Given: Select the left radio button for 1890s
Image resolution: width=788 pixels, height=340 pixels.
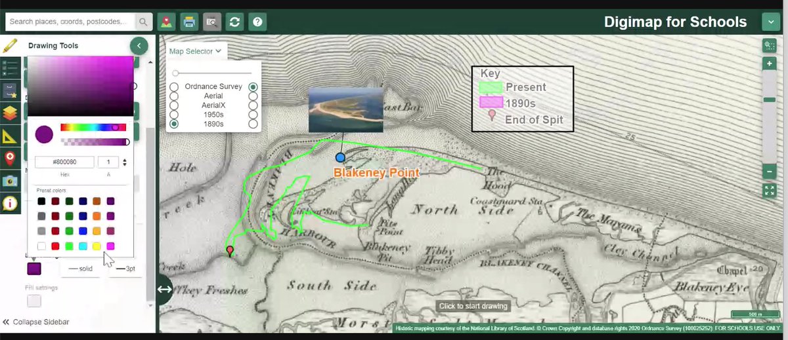Looking at the screenshot, I should pos(174,124).
